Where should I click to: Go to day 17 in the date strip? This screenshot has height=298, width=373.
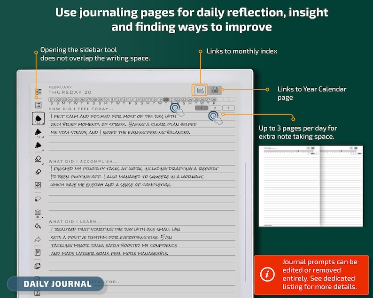coord(148,99)
